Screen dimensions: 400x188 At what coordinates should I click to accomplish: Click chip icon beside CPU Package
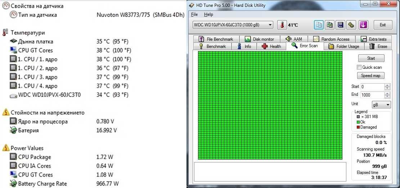pyautogui.click(x=13, y=157)
